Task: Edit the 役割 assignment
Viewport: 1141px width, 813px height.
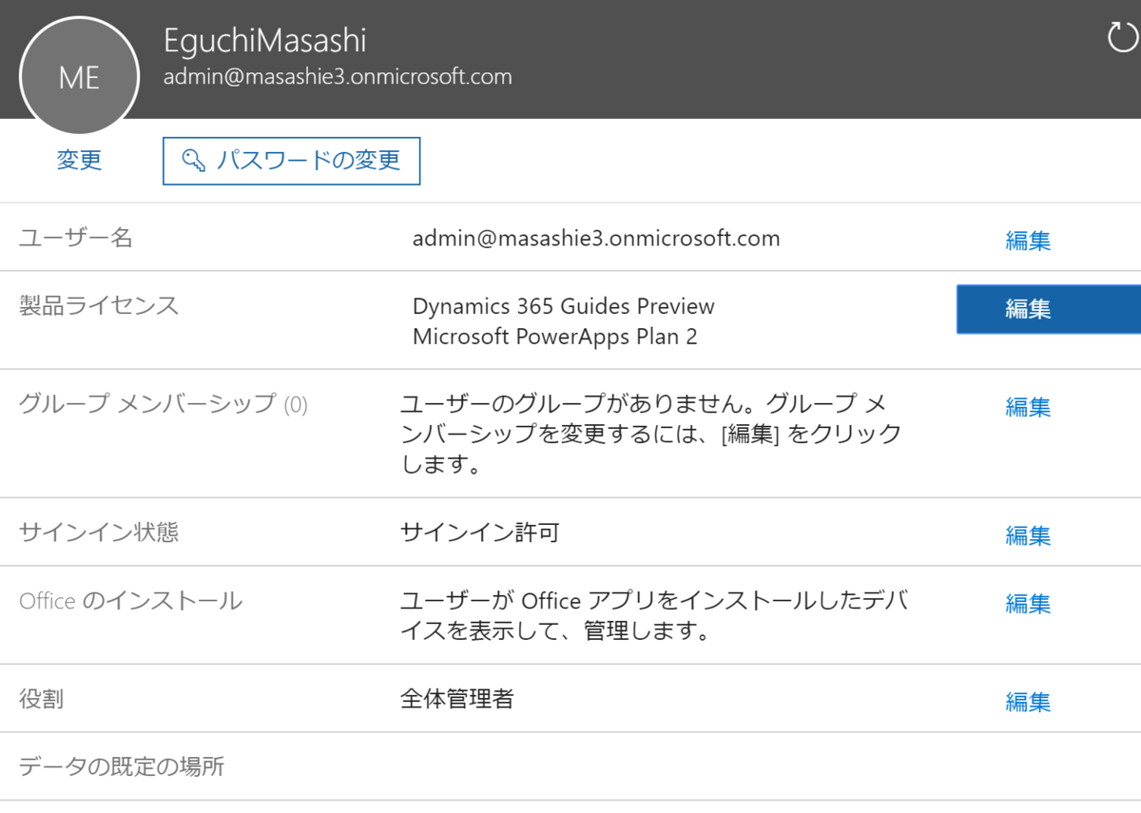Action: pyautogui.click(x=1028, y=701)
